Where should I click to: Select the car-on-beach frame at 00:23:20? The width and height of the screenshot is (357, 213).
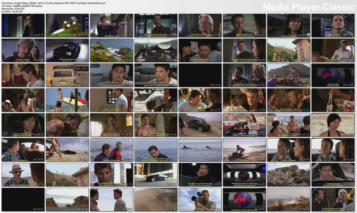[200, 125]
